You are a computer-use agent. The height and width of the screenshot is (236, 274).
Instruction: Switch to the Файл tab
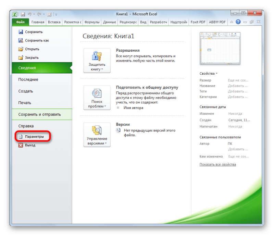[21, 22]
